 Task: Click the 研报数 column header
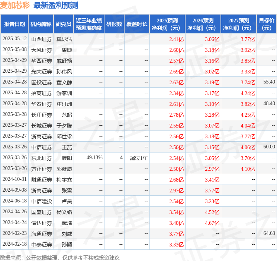(114, 24)
